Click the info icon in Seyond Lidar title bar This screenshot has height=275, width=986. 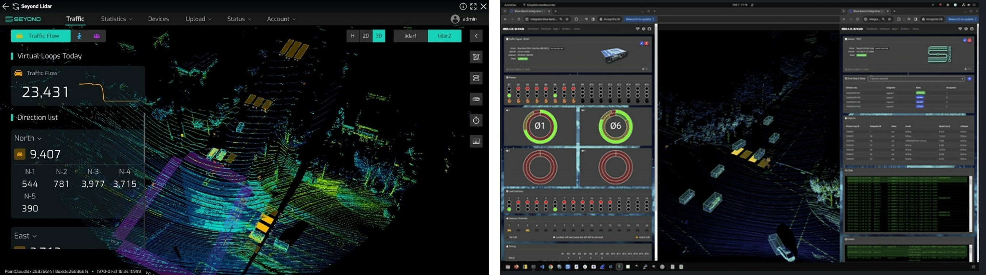(x=463, y=7)
